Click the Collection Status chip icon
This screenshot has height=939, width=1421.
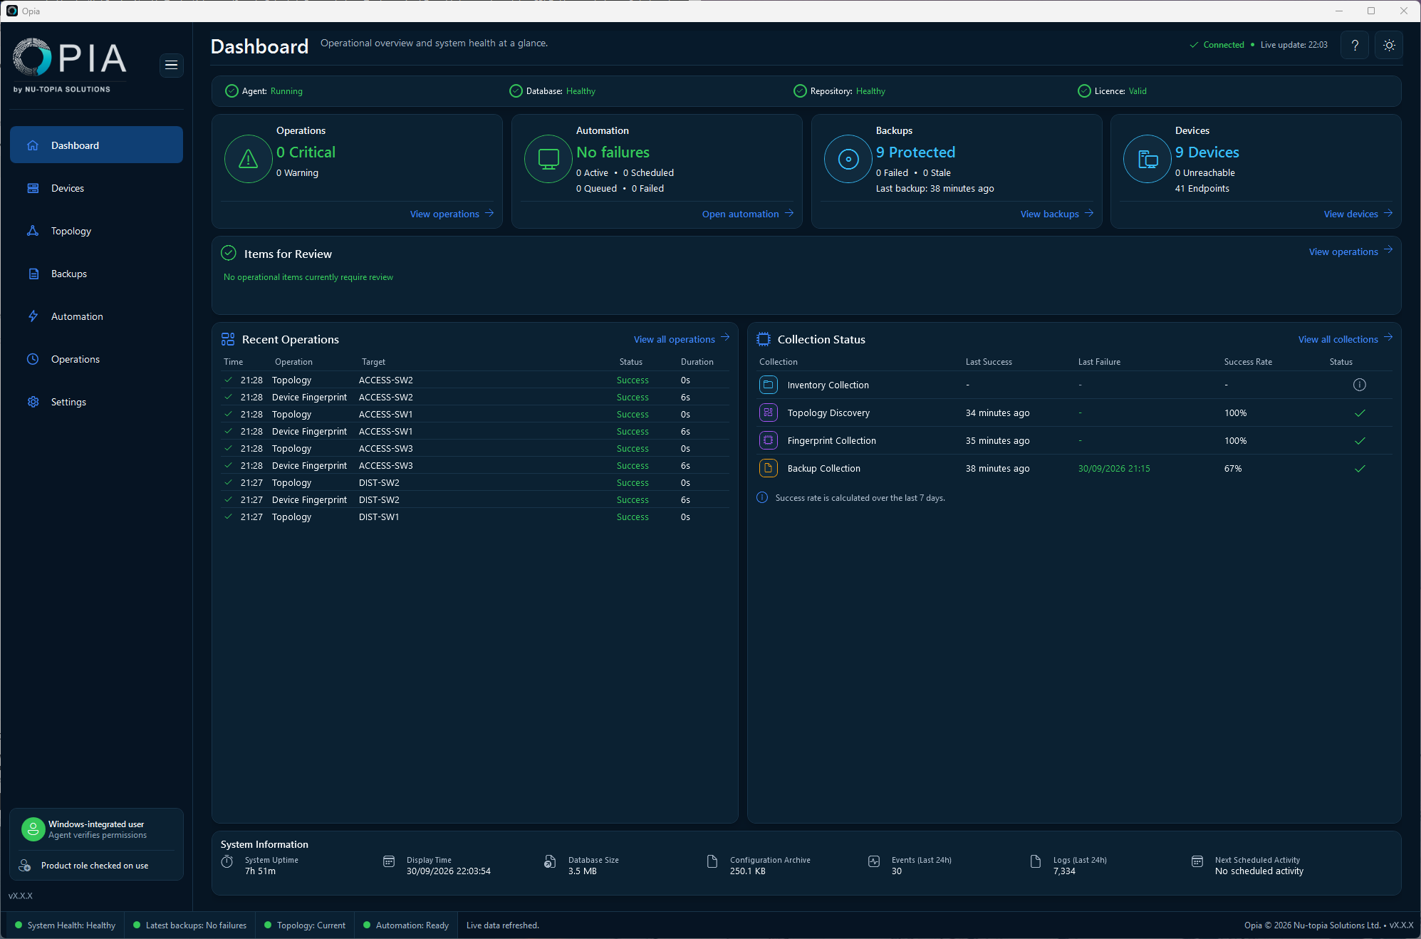point(764,339)
